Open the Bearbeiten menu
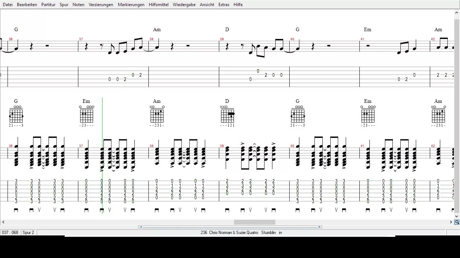460x258 pixels. click(x=27, y=5)
